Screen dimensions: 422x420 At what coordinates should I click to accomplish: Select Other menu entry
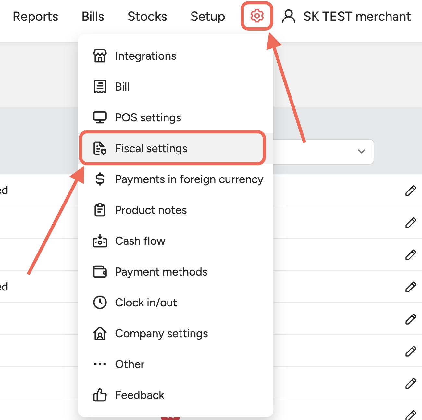point(176,364)
